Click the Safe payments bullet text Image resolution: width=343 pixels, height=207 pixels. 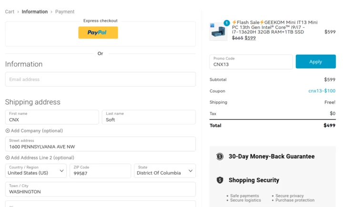244,196
